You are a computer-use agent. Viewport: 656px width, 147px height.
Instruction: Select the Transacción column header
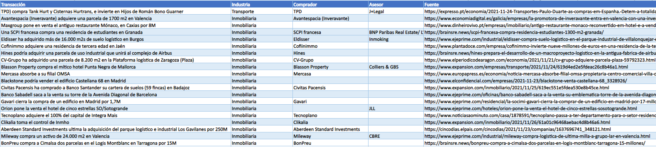point(115,4)
